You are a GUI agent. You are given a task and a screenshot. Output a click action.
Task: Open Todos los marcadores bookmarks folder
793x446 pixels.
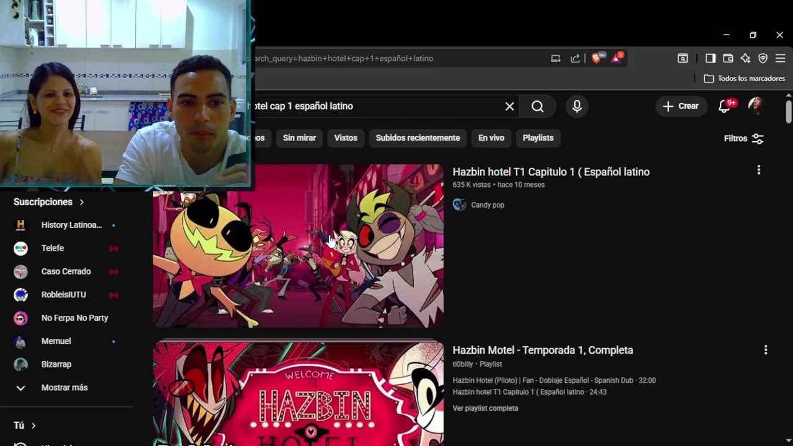[x=744, y=79]
